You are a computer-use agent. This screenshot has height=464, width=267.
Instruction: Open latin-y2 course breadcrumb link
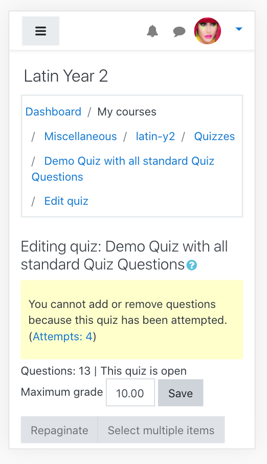(x=155, y=137)
